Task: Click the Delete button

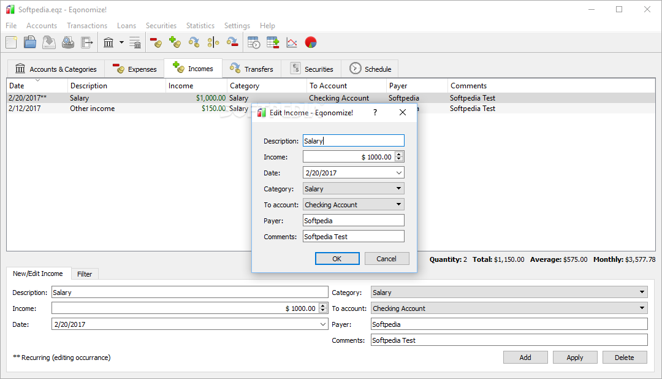Action: (x=625, y=358)
